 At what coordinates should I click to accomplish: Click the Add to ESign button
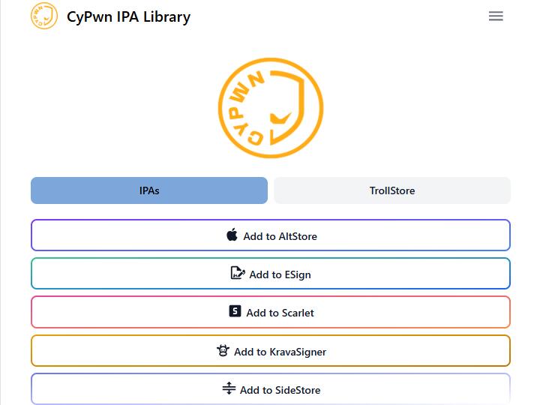coord(271,274)
